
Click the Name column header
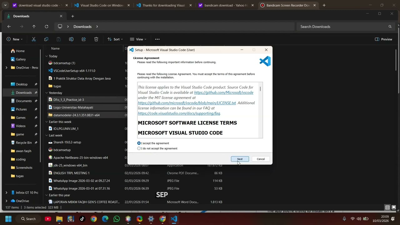(55, 48)
